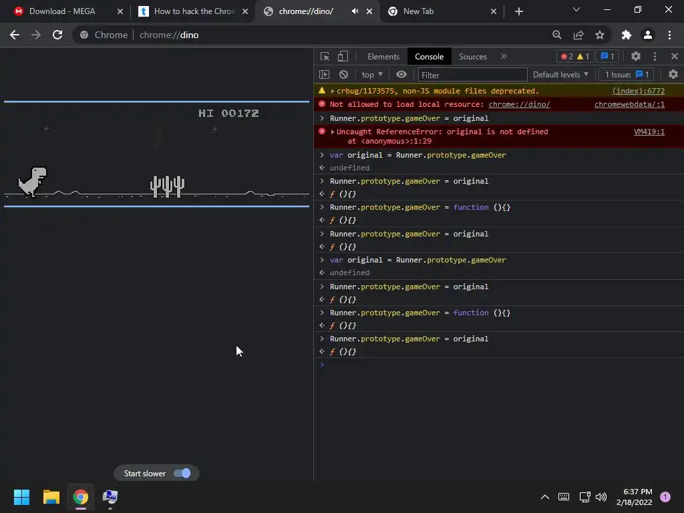Click the browser forward arrow

(36, 35)
